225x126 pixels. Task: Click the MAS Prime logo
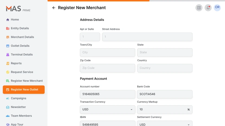(x=18, y=9)
